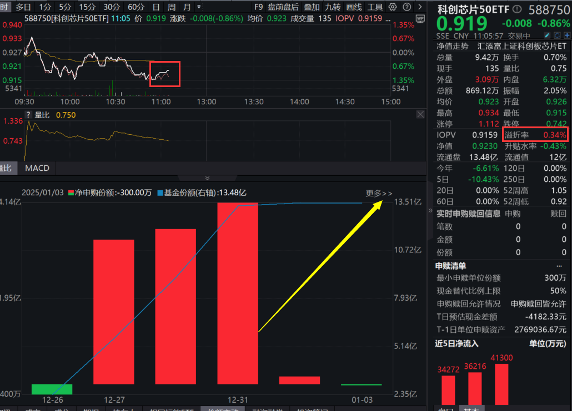Toggle 盘前盘后 pre/post market display
Image resolution: width=572 pixels, height=411 pixels.
[x=283, y=7]
